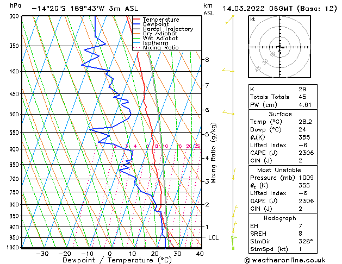Click the green wind barb at 1000 hPa

pyautogui.click(x=233, y=247)
